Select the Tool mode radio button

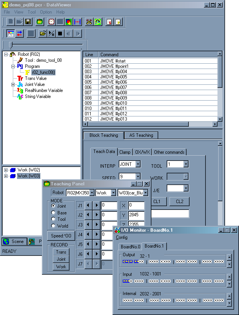point(53,219)
